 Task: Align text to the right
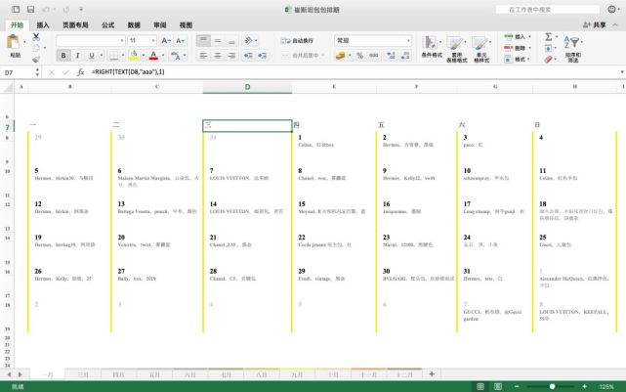click(x=231, y=56)
